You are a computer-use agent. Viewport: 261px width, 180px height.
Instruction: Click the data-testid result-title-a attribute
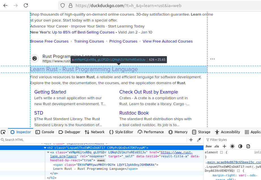(163, 156)
